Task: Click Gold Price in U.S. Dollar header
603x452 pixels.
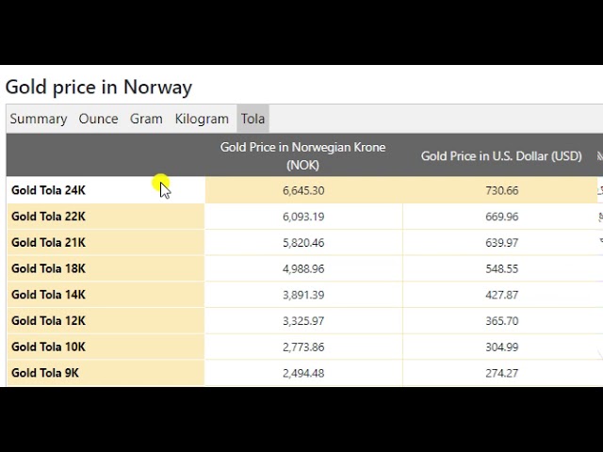Action: [x=501, y=156]
